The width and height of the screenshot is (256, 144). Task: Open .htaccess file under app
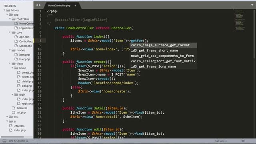click(22, 108)
